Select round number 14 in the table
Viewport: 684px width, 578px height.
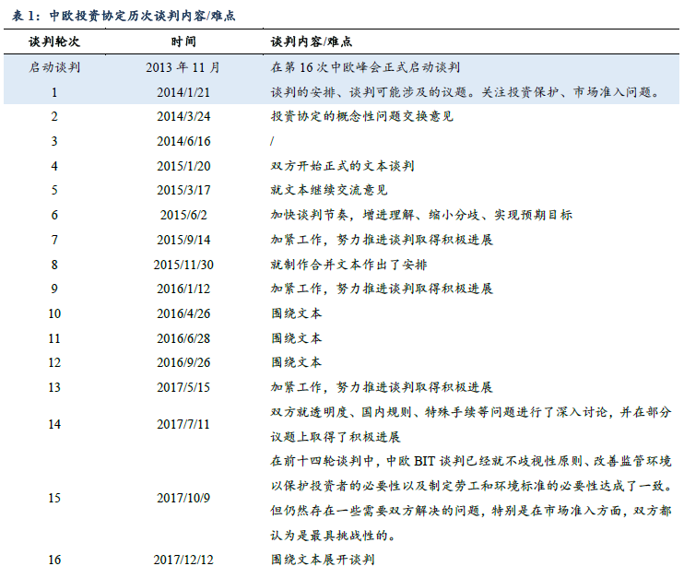(54, 424)
